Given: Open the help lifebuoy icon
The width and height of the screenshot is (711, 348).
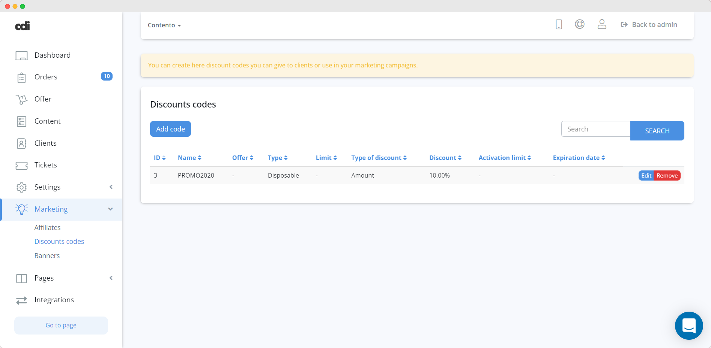Looking at the screenshot, I should point(580,24).
